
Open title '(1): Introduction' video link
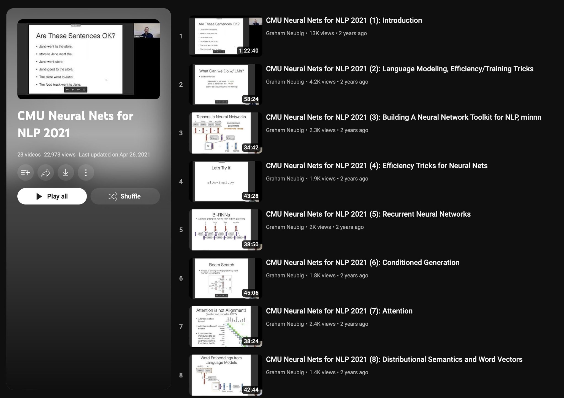344,20
